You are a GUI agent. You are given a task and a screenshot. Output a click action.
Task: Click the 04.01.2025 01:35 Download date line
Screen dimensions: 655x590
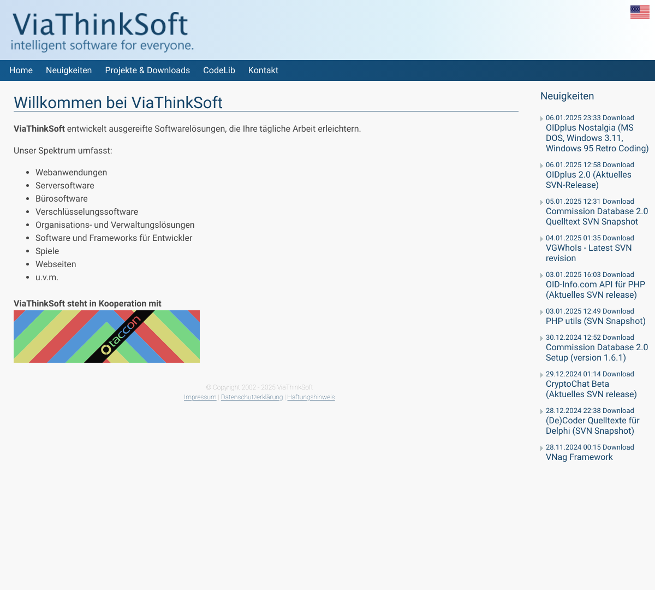[x=590, y=238]
